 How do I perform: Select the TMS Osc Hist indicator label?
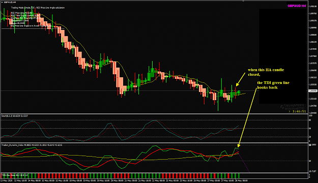14,175
